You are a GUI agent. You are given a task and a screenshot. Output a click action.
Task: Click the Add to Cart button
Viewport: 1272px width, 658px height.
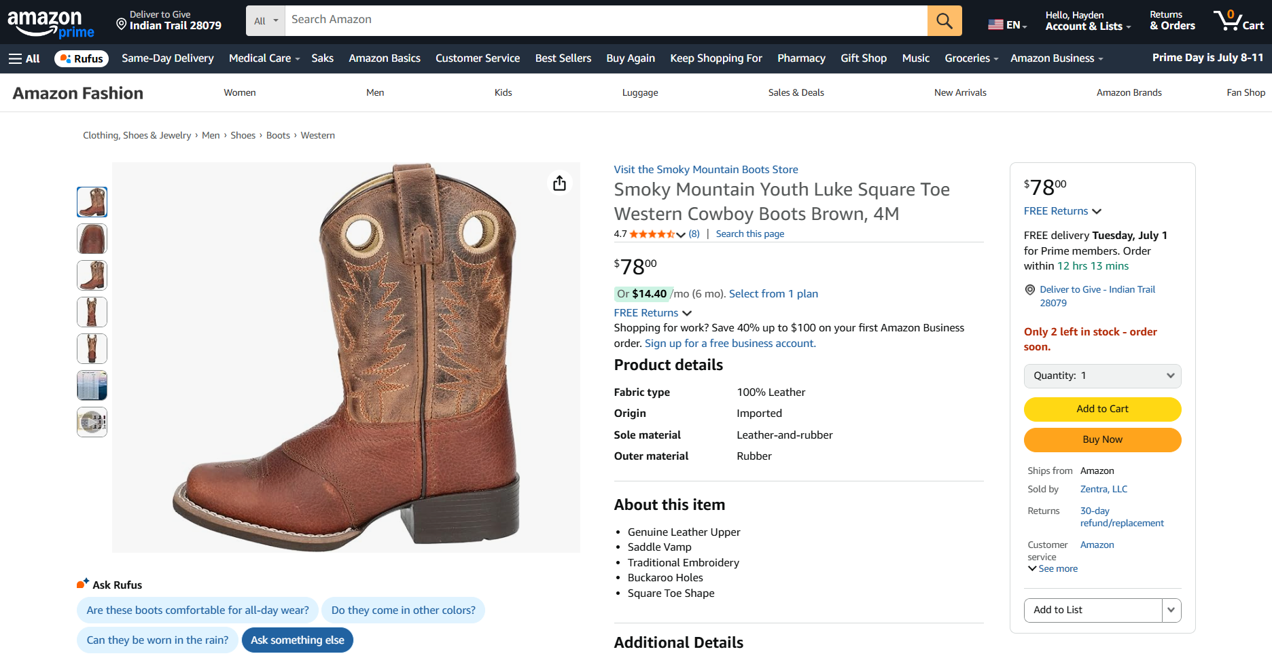pos(1102,409)
